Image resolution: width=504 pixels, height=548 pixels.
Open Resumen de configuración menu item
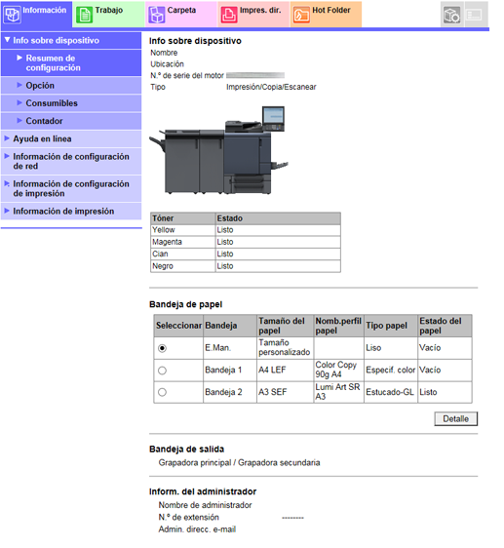click(71, 62)
